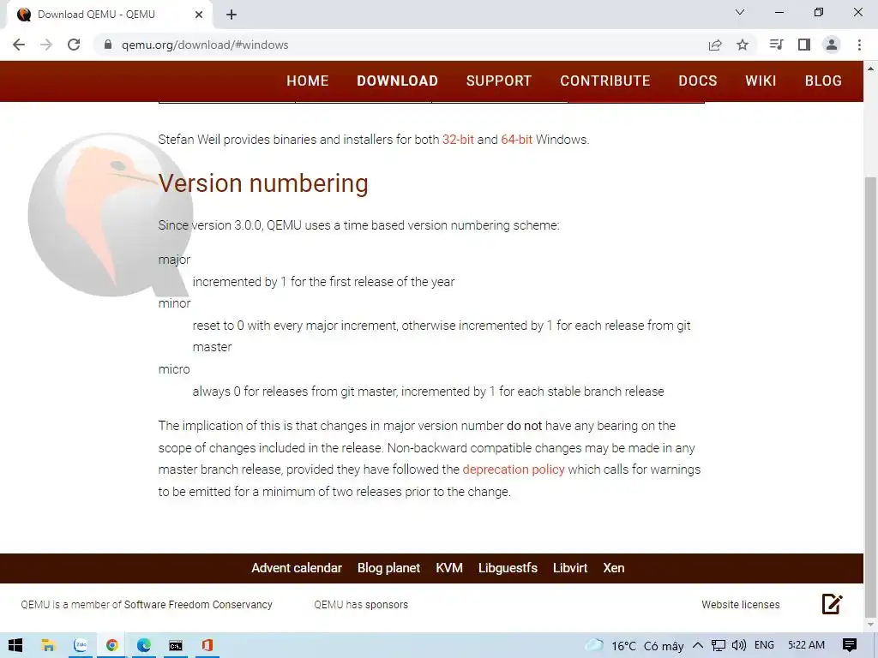This screenshot has height=658, width=878.
Task: Bookmark this page with the star icon
Action: [x=743, y=45]
